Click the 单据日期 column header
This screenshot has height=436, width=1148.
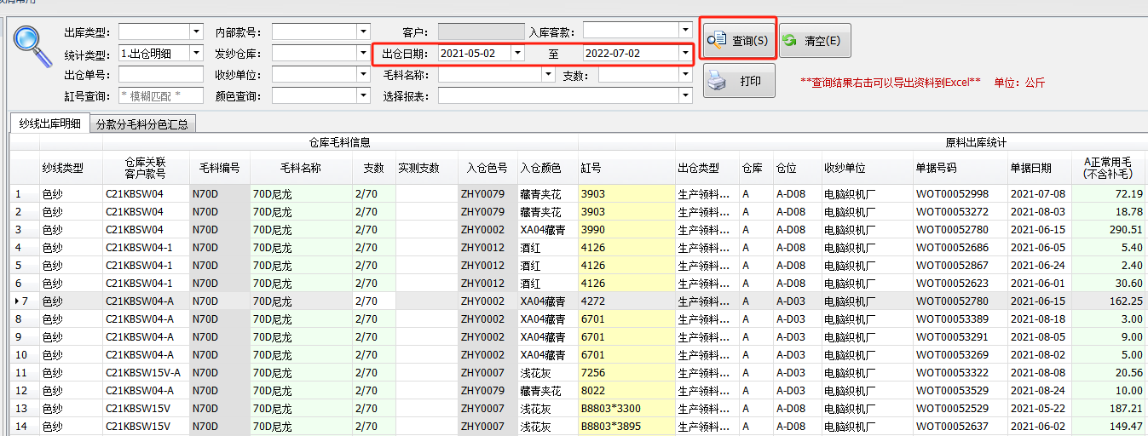coord(1038,168)
